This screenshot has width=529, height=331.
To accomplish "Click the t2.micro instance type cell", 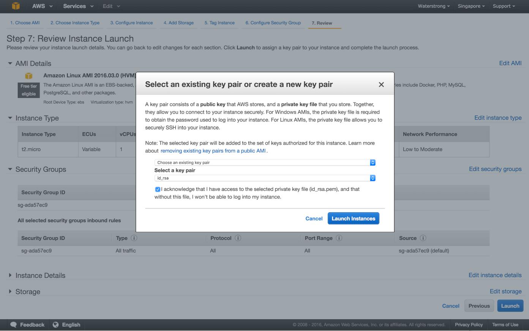I will (x=48, y=150).
